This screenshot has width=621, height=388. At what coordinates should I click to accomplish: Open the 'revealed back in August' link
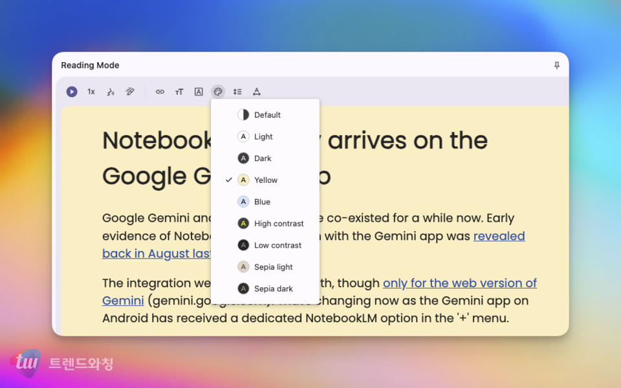[499, 237]
